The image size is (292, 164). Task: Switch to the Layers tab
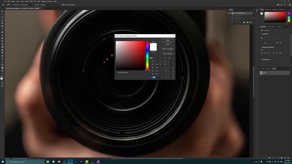pyautogui.click(x=262, y=69)
